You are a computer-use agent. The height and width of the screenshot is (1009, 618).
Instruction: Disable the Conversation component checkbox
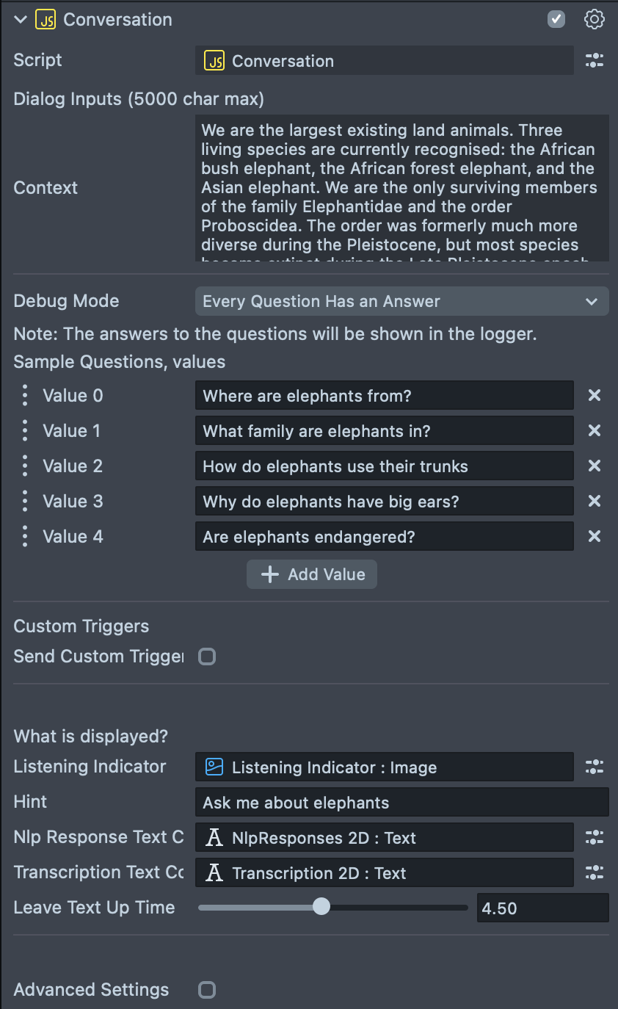click(x=556, y=20)
